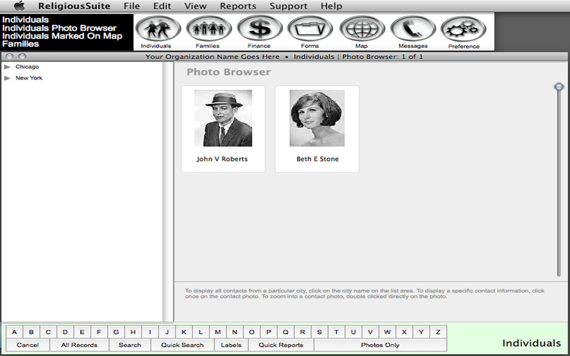Click the Labels button

tap(231, 345)
